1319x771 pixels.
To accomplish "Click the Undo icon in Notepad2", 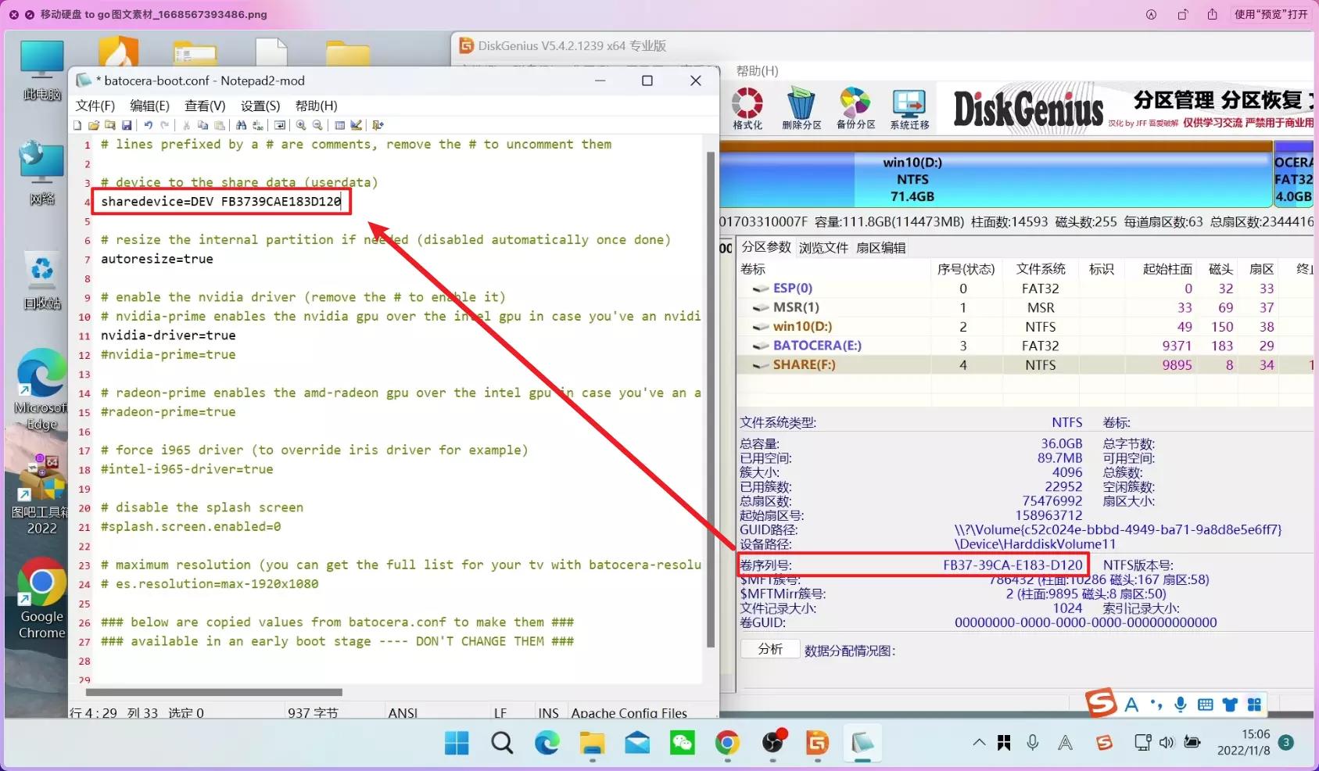I will tap(147, 125).
